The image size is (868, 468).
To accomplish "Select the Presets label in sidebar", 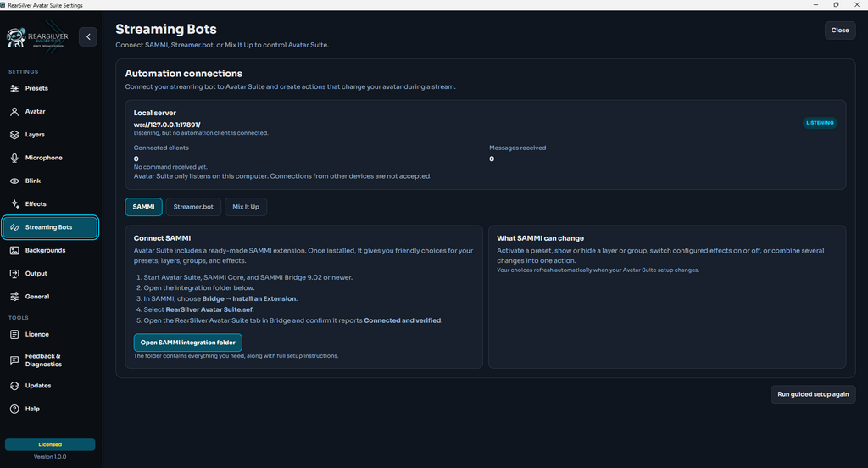I will click(36, 89).
